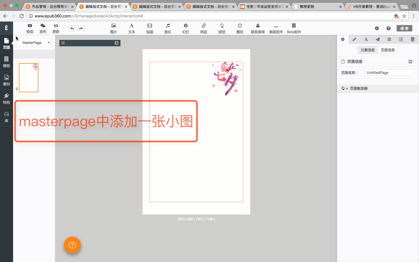Switch to 页面信息 tab
Viewport: 419px width, 262px height.
pyautogui.click(x=388, y=50)
